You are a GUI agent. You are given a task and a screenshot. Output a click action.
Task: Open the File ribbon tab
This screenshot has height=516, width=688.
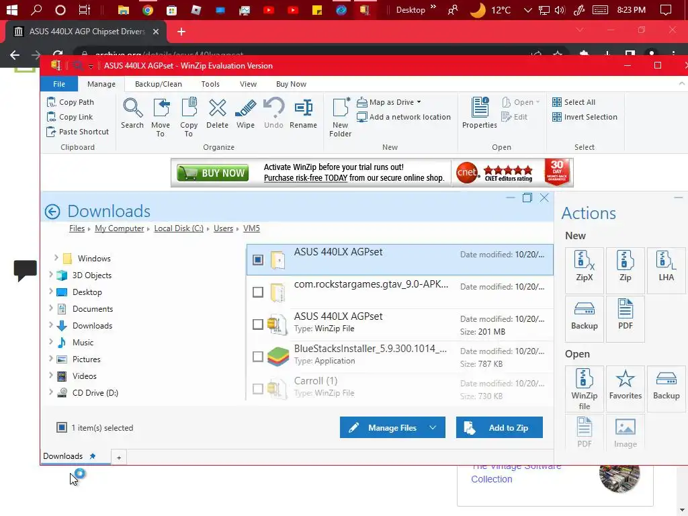coord(59,84)
